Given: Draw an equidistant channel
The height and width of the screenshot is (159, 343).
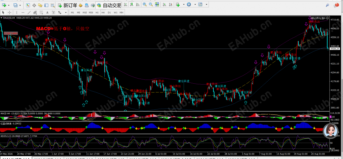Looking at the screenshot, I should [x=35, y=13].
